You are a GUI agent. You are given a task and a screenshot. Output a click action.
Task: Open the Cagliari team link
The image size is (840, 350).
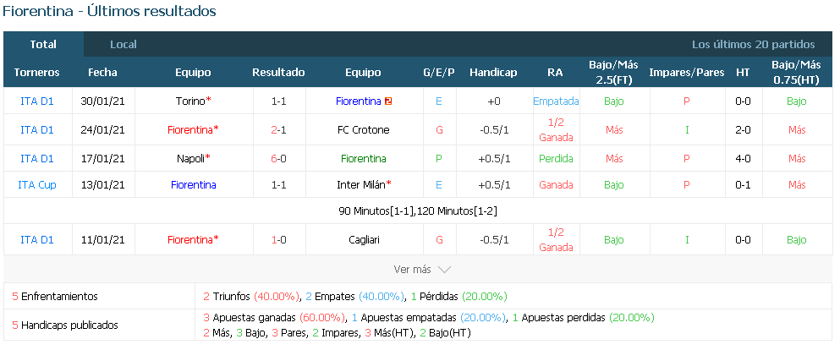[364, 240]
